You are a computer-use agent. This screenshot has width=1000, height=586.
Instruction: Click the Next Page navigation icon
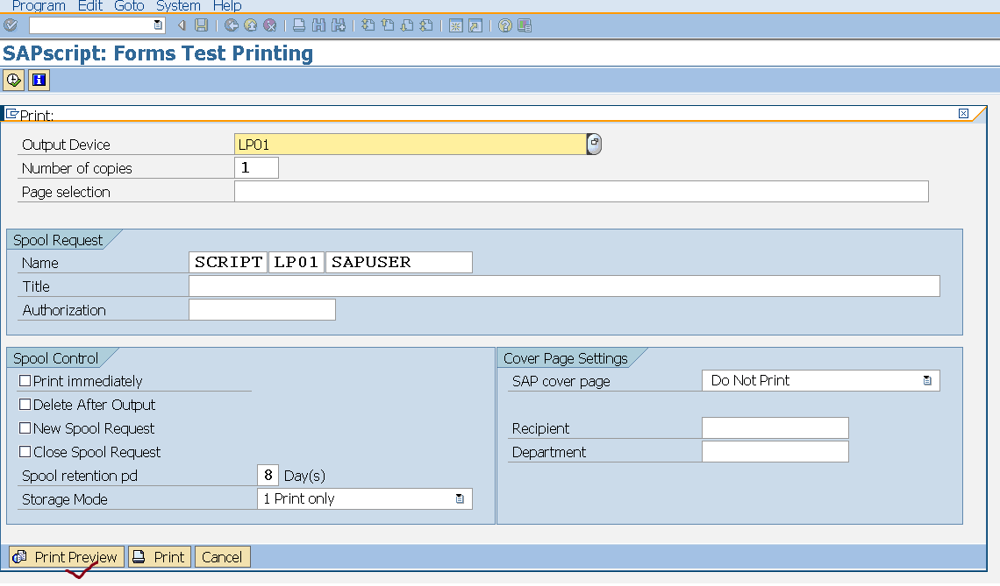point(407,25)
